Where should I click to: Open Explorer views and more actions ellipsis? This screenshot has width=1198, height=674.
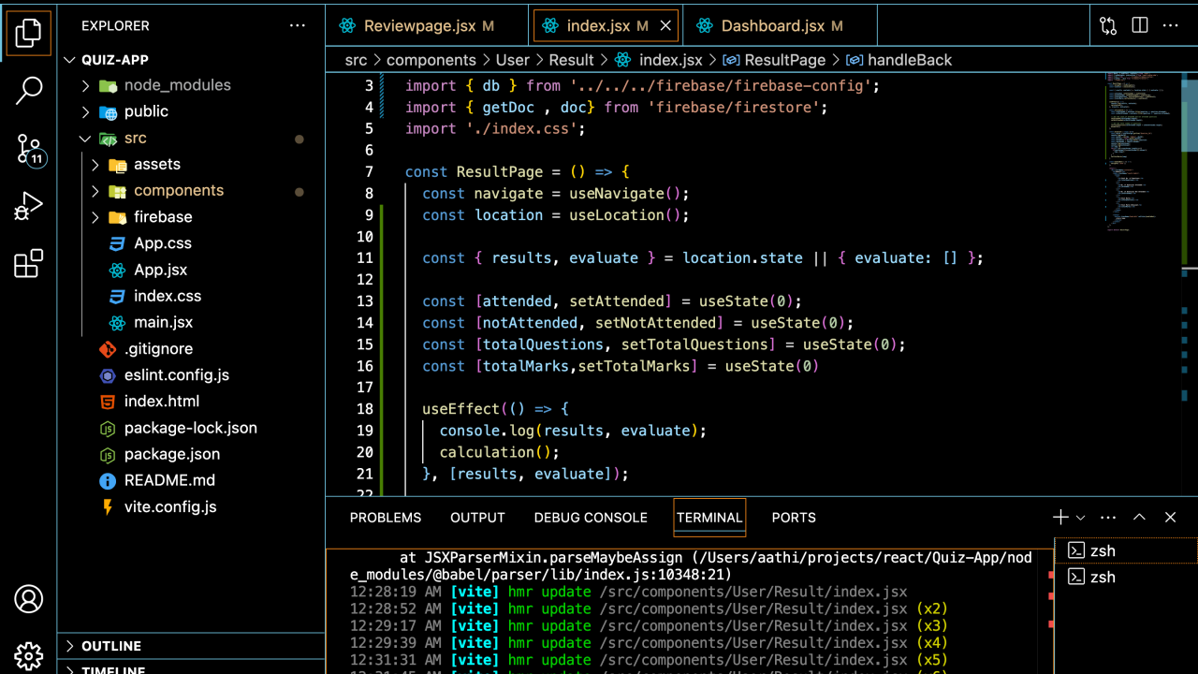pos(297,26)
